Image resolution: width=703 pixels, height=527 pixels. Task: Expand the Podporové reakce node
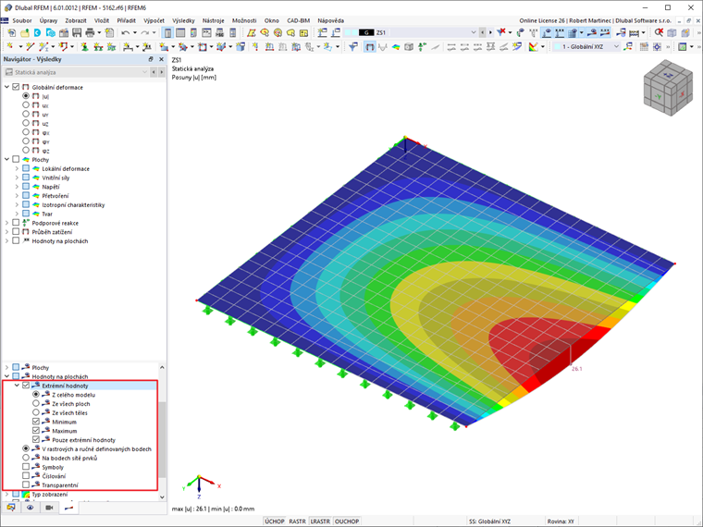click(x=6, y=223)
